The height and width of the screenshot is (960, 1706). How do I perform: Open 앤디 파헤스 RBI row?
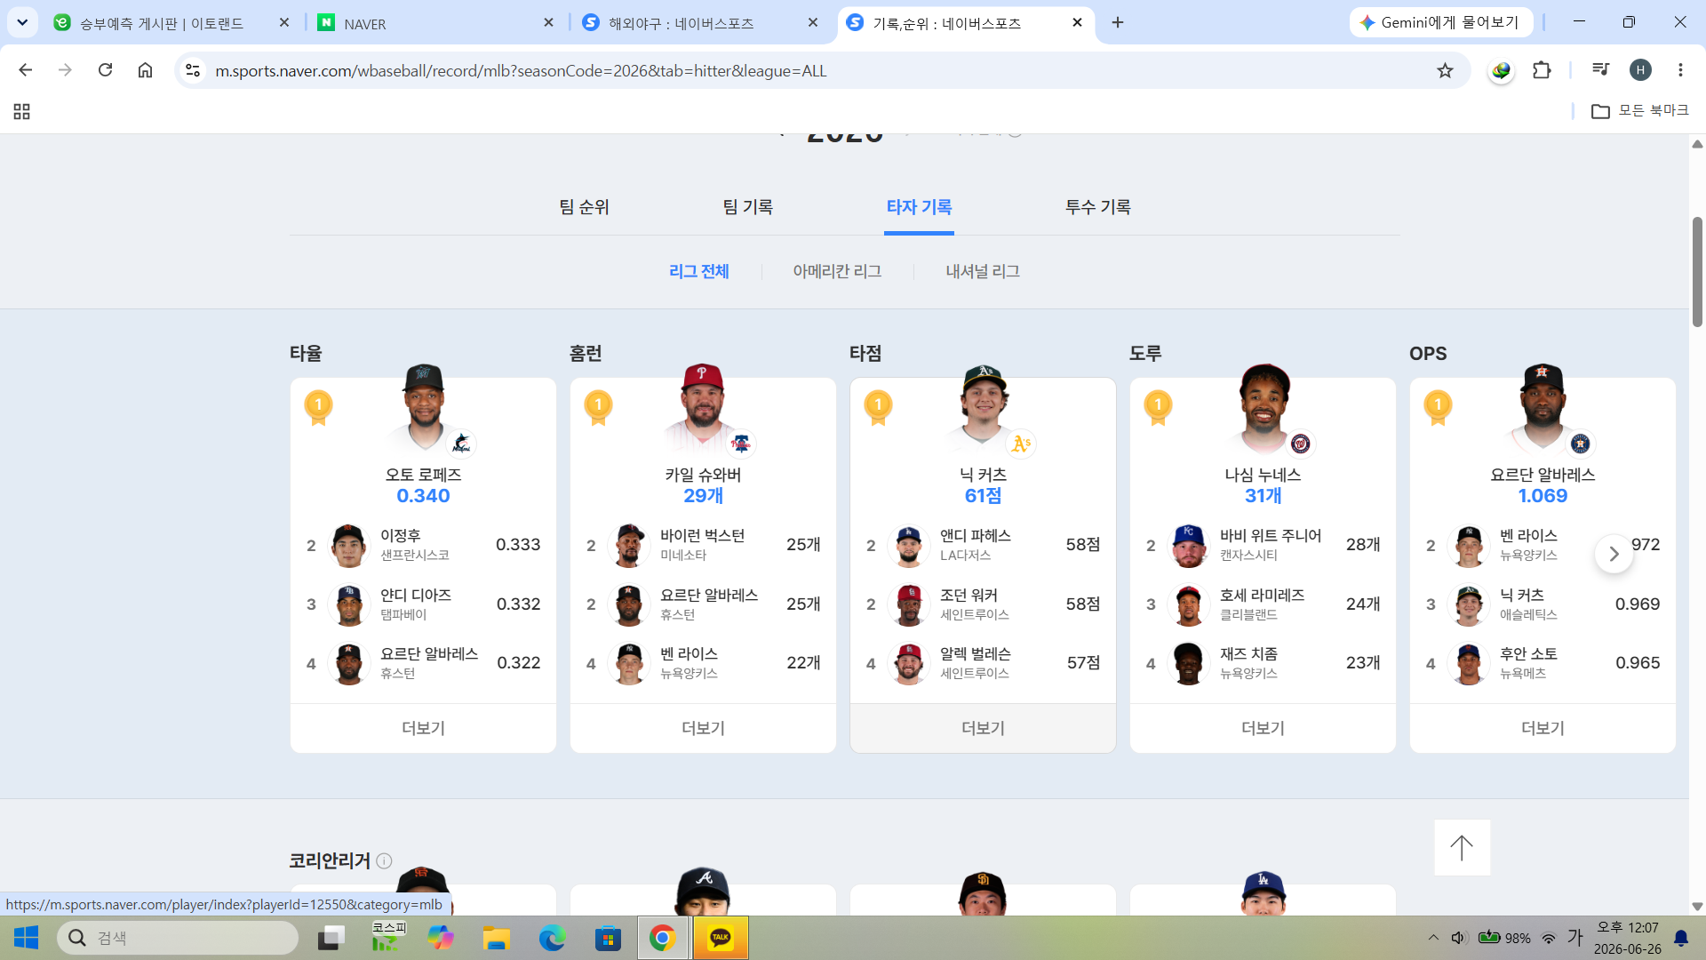983,545
